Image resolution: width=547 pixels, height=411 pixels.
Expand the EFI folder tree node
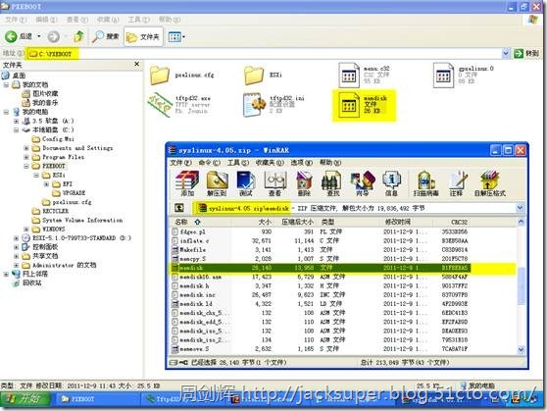tap(46, 184)
